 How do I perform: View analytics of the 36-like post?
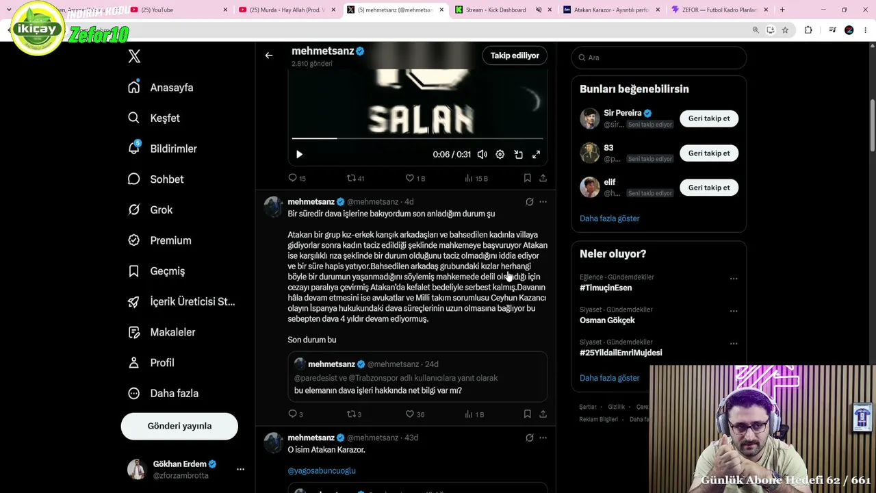[474, 414]
